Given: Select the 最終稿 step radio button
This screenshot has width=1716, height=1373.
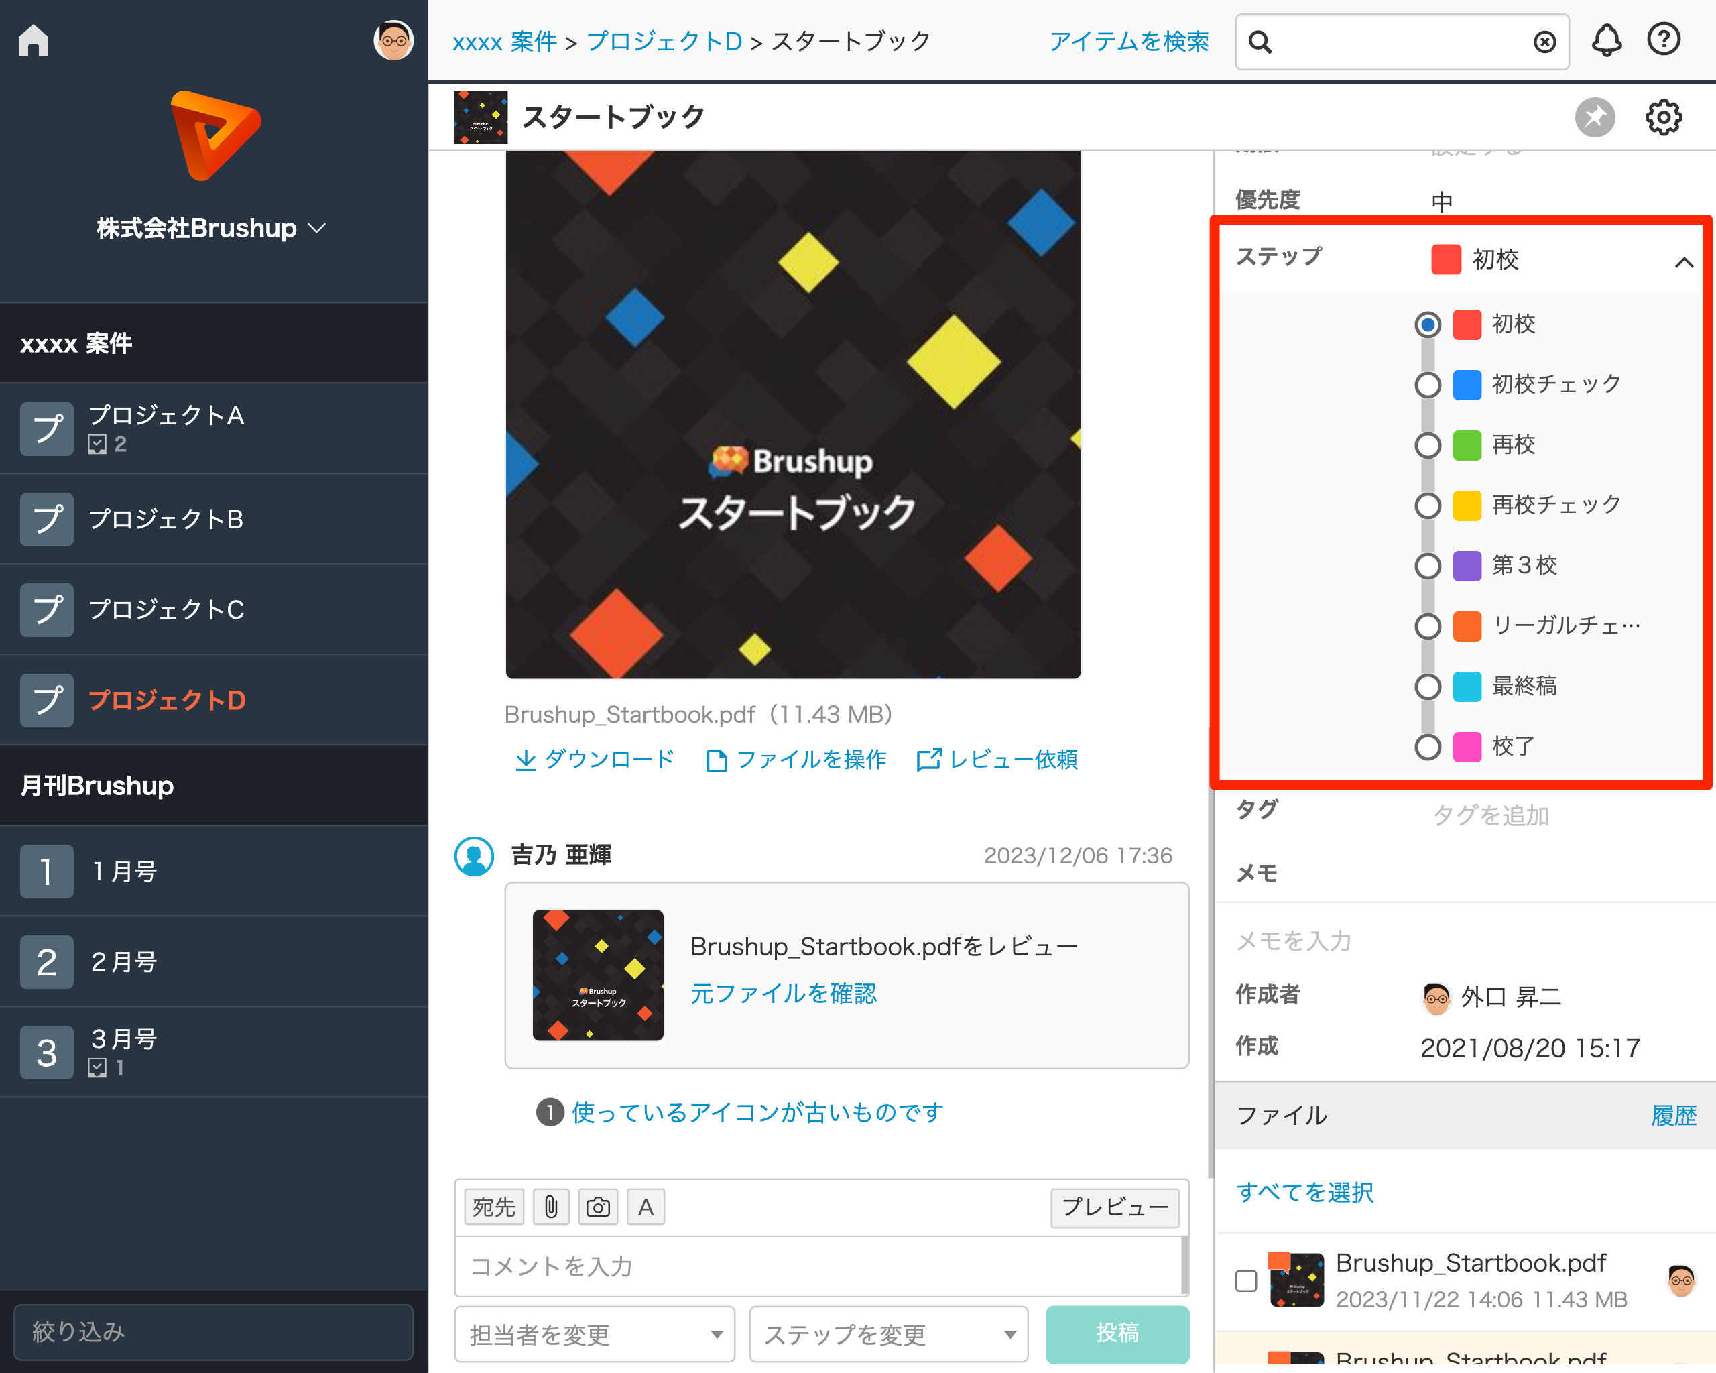Looking at the screenshot, I should coord(1428,687).
